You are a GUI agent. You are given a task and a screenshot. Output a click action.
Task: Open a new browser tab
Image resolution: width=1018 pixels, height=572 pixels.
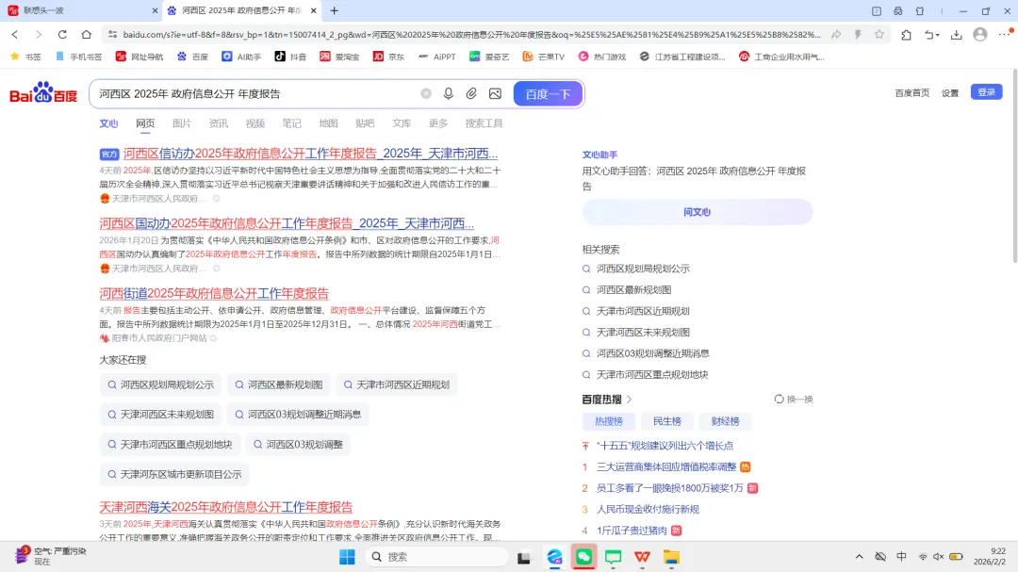(335, 10)
